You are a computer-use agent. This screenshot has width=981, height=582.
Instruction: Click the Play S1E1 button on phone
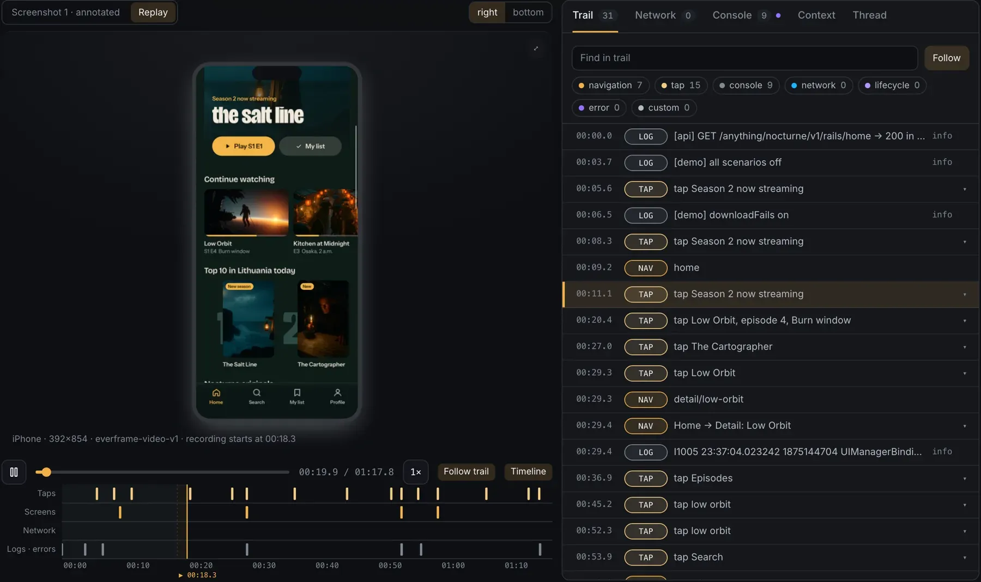243,146
